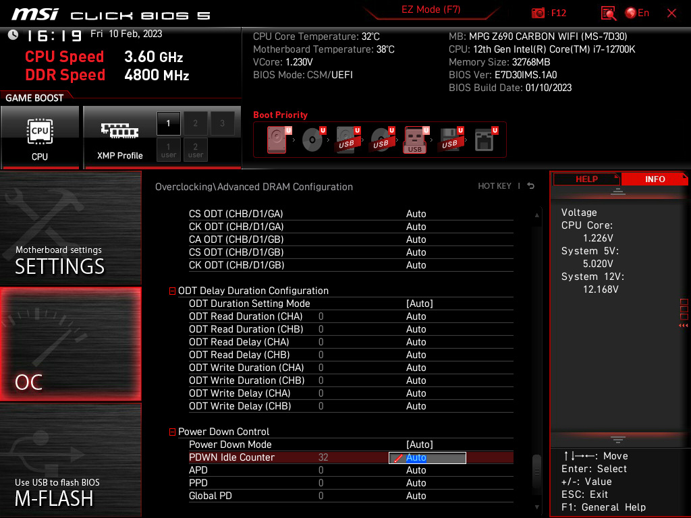The width and height of the screenshot is (691, 518).
Task: Click the Overclocking\Advanced DRAM Configuration breadcrumb
Action: (254, 187)
